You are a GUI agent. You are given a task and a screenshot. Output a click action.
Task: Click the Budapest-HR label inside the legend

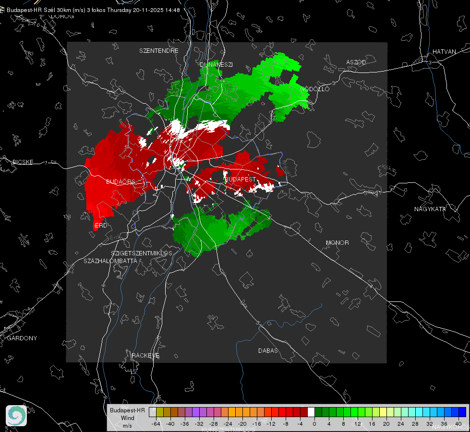(127, 410)
